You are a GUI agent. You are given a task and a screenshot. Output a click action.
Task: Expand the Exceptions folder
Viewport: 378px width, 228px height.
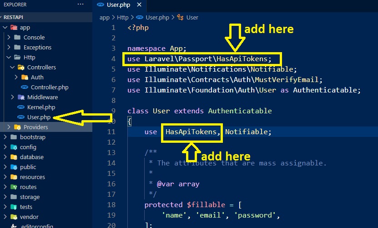point(37,48)
